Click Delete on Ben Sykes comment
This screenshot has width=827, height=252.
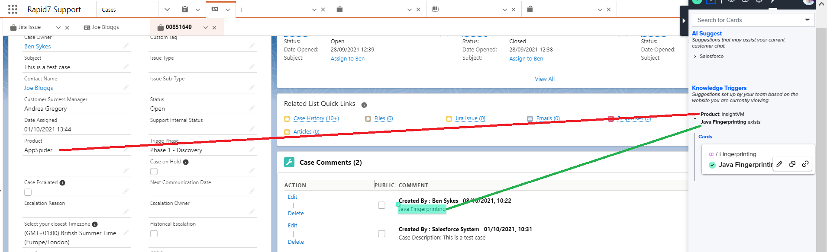tap(296, 213)
